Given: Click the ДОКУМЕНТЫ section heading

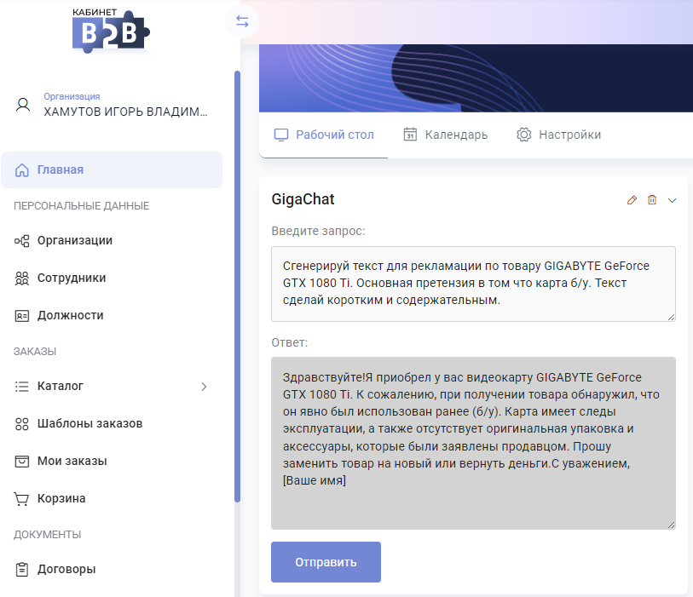Looking at the screenshot, I should pyautogui.click(x=47, y=535).
